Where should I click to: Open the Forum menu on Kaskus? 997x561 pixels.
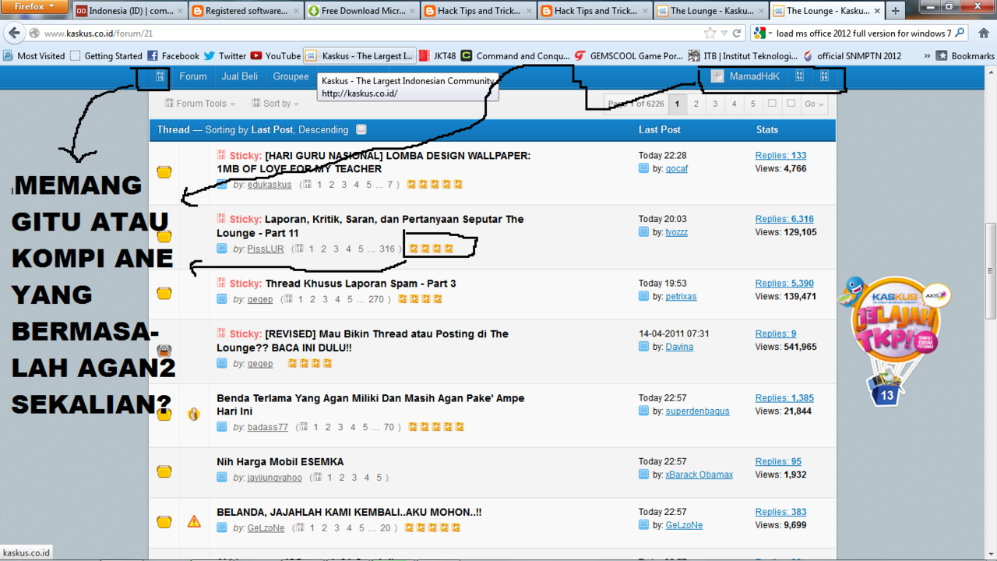click(x=193, y=76)
